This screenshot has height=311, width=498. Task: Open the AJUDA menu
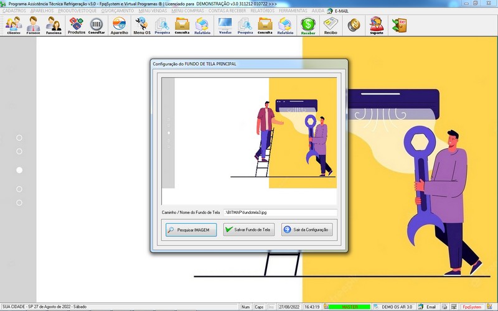point(317,11)
